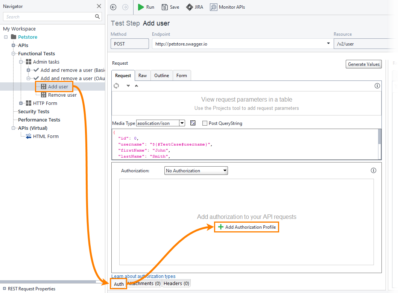The width and height of the screenshot is (398, 293).
Task: Click the request editor info icon
Action: [377, 86]
